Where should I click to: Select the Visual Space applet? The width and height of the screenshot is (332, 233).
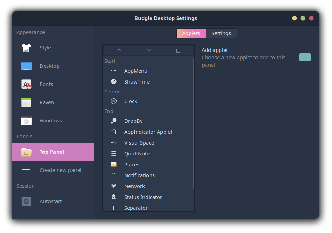(x=139, y=143)
